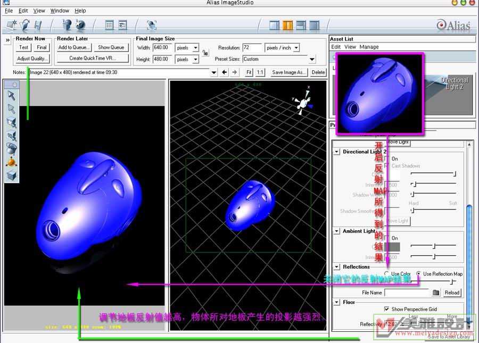Open the View menu in the main menu bar
The image size is (479, 343).
[x=39, y=11]
